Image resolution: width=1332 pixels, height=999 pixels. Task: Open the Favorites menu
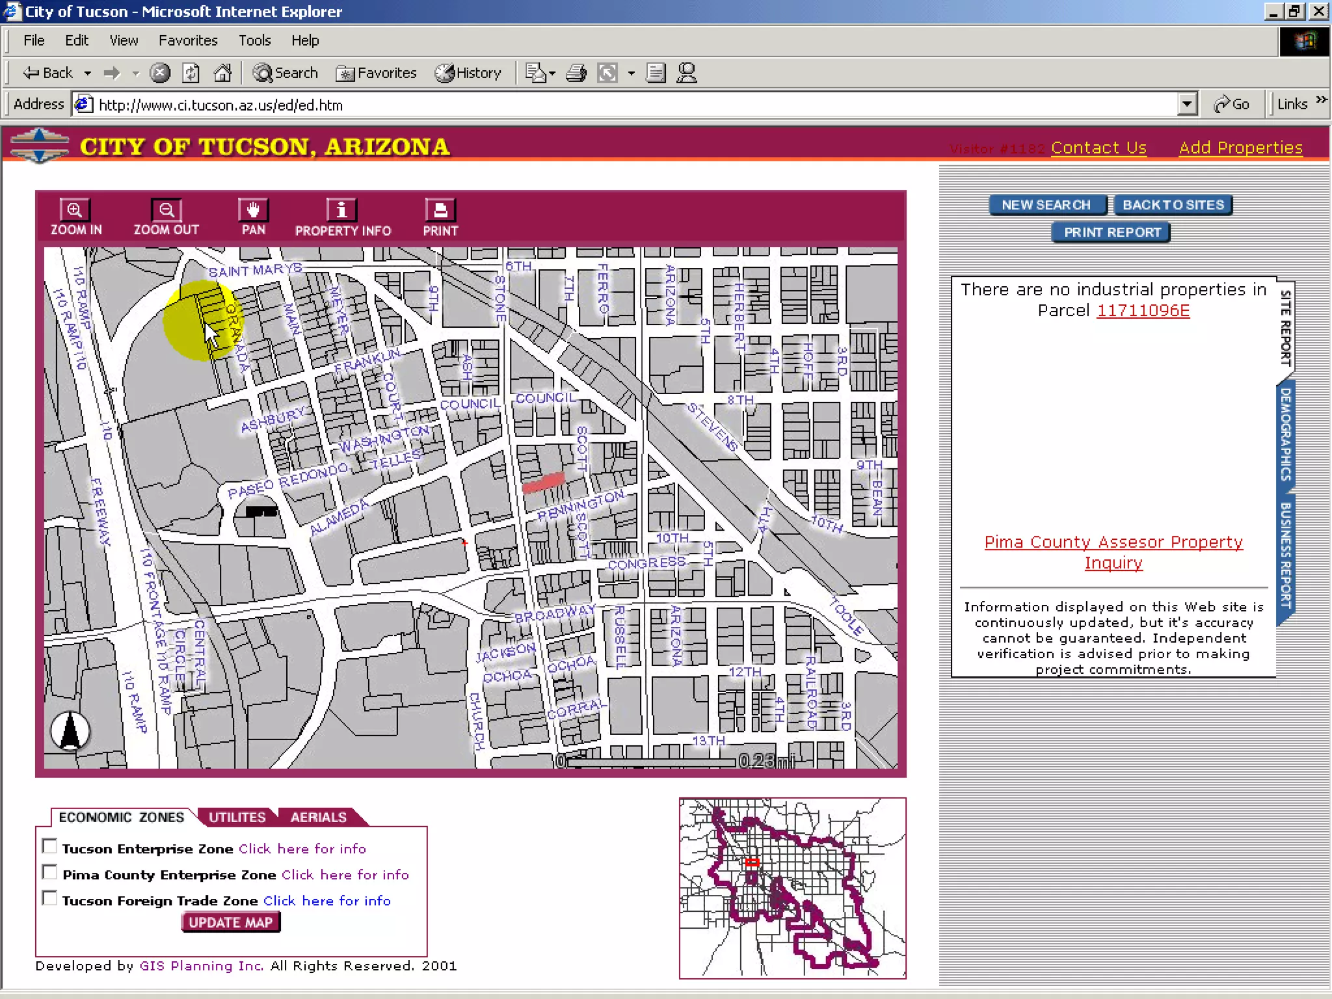click(x=188, y=40)
